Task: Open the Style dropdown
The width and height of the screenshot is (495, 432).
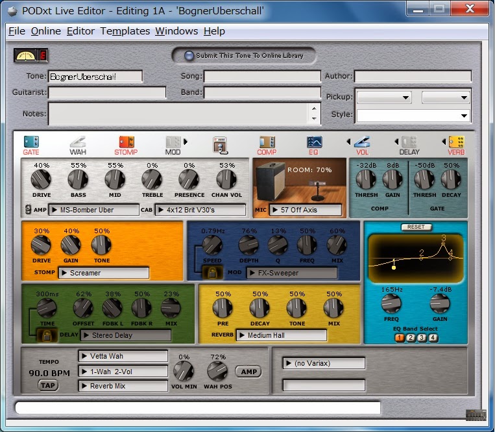Action: coord(413,116)
